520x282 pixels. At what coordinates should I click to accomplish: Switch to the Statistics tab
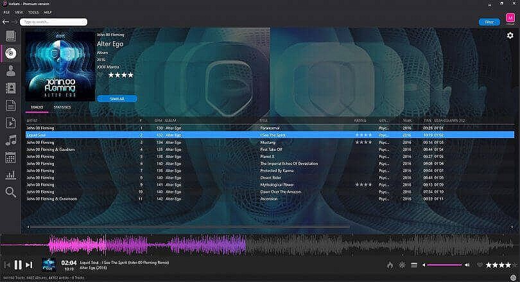pos(62,107)
